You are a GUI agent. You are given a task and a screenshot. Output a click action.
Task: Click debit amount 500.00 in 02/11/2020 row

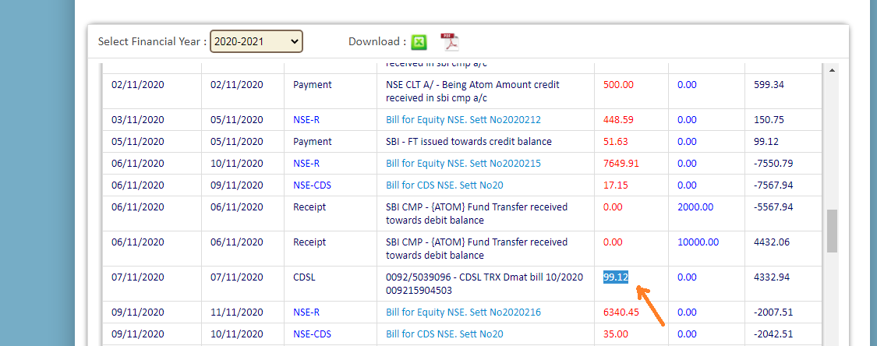click(618, 85)
